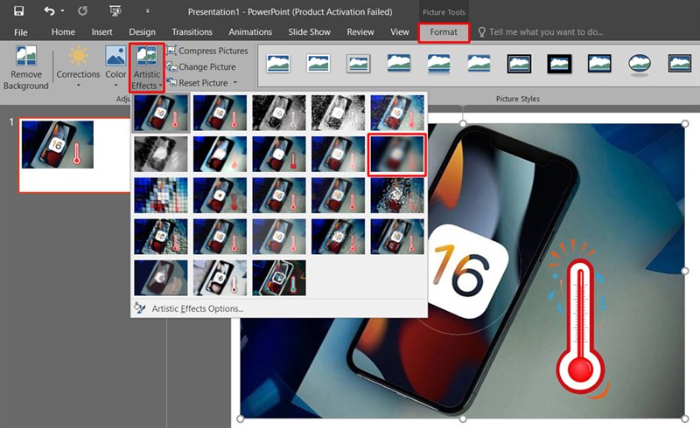Apply the Blur artistic effect
The image size is (700, 428).
397,155
